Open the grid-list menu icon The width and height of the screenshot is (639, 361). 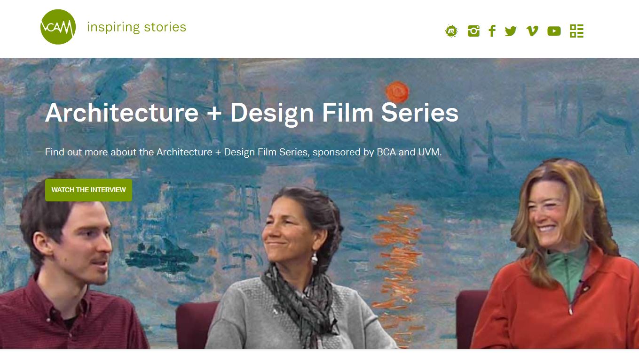click(x=576, y=31)
